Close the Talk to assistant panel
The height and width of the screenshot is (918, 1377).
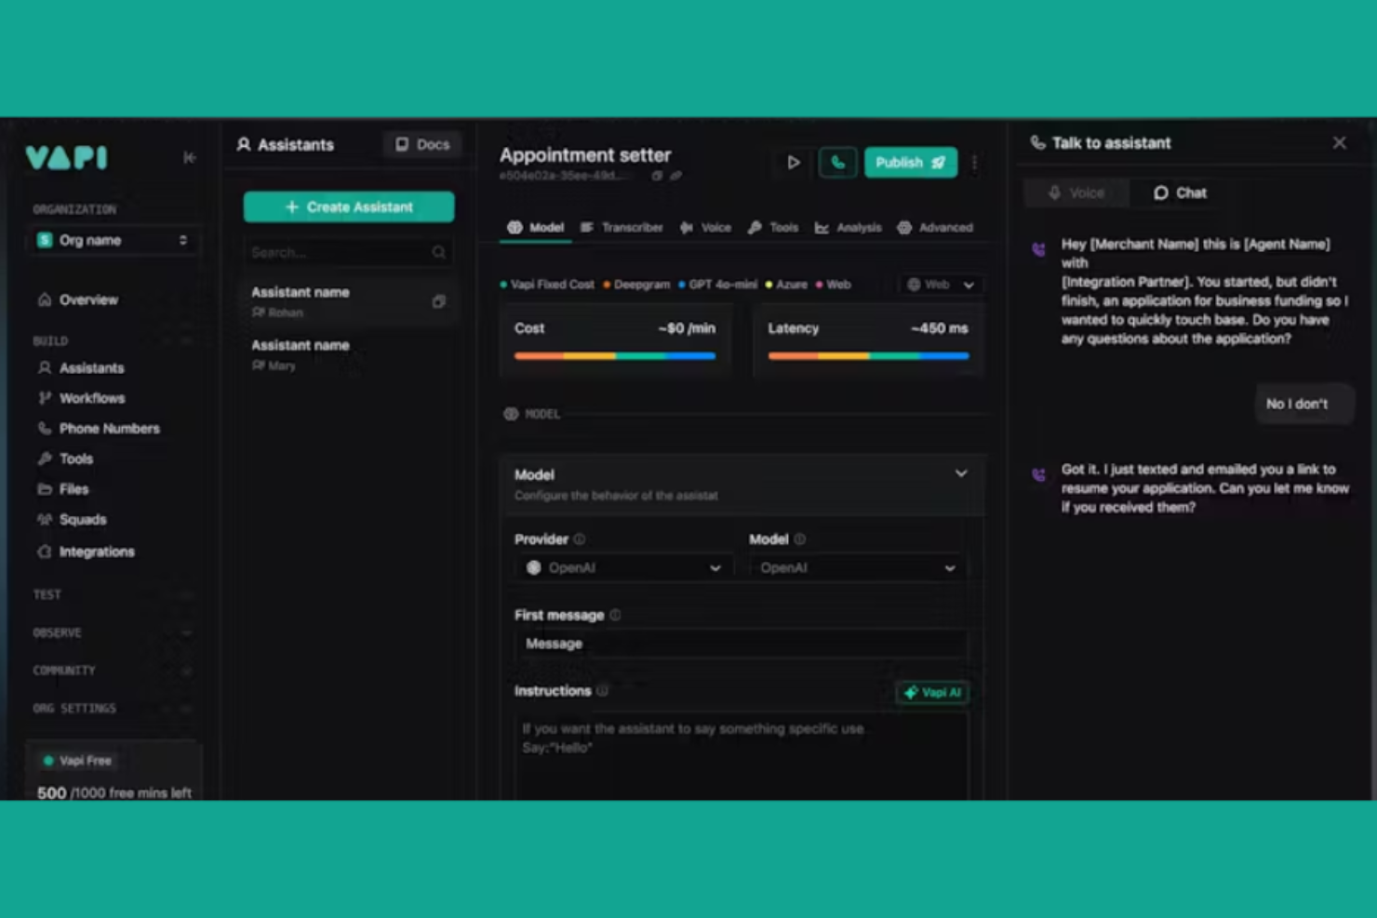pyautogui.click(x=1339, y=142)
